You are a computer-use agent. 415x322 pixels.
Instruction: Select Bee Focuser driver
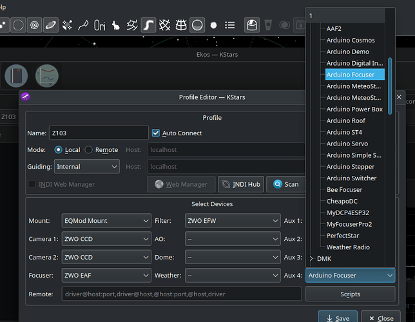[344, 190]
